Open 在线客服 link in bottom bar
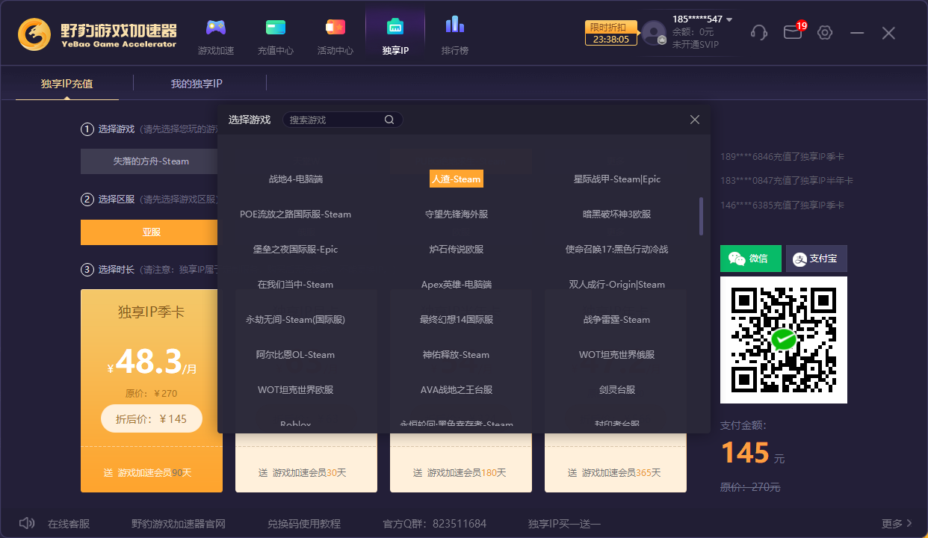Screen dimensions: 928x538 pyautogui.click(x=69, y=524)
